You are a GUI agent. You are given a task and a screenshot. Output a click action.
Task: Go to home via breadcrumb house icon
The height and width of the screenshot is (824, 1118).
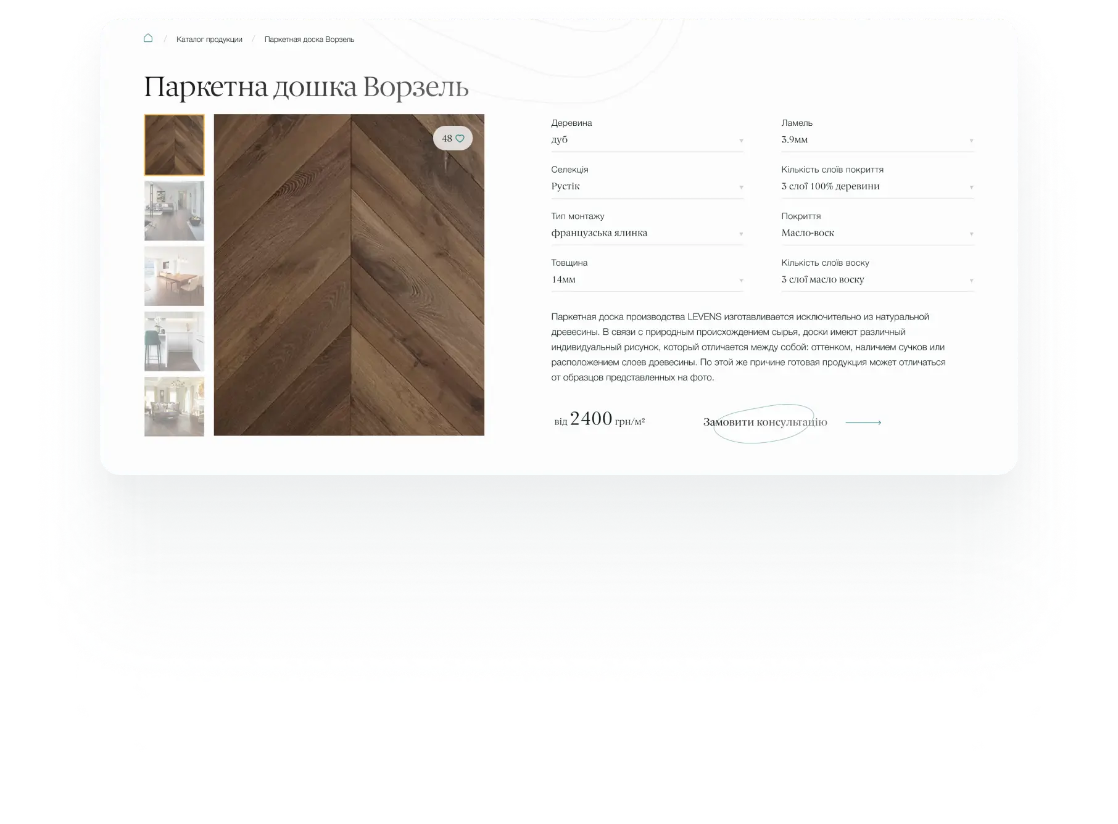pyautogui.click(x=148, y=38)
